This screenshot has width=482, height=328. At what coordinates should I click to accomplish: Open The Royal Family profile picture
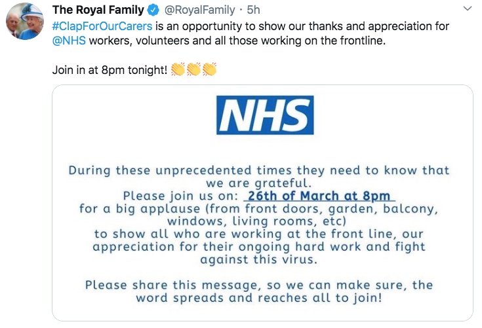coord(25,21)
